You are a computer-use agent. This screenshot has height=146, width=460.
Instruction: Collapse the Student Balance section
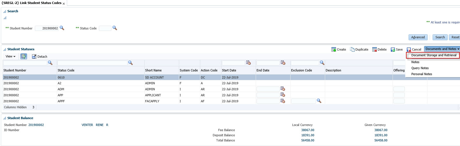click(x=5, y=118)
